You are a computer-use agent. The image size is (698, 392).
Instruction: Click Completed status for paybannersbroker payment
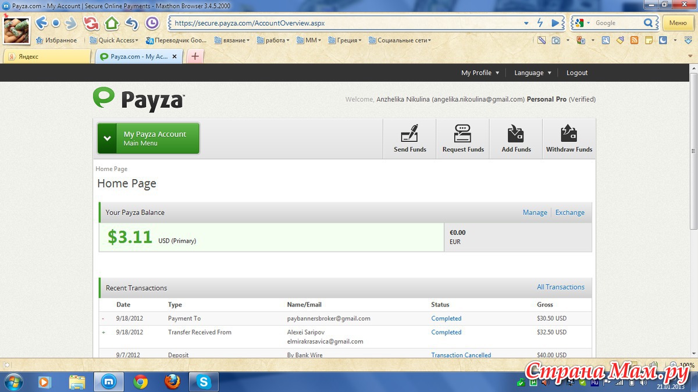coord(446,318)
